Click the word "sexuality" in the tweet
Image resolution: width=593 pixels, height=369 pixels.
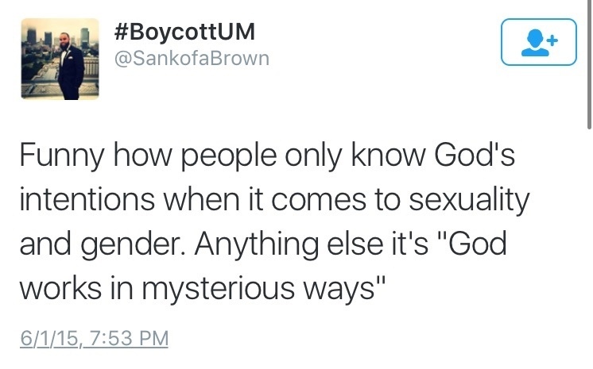(x=469, y=200)
